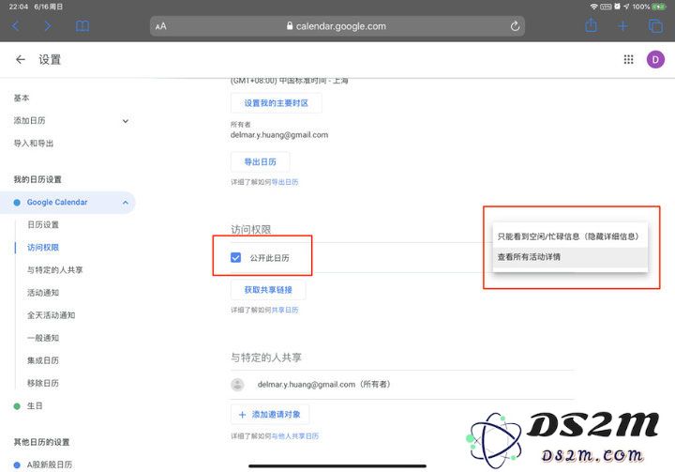Open 导入和导出 in the sidebar
The image size is (675, 472).
coord(34,144)
